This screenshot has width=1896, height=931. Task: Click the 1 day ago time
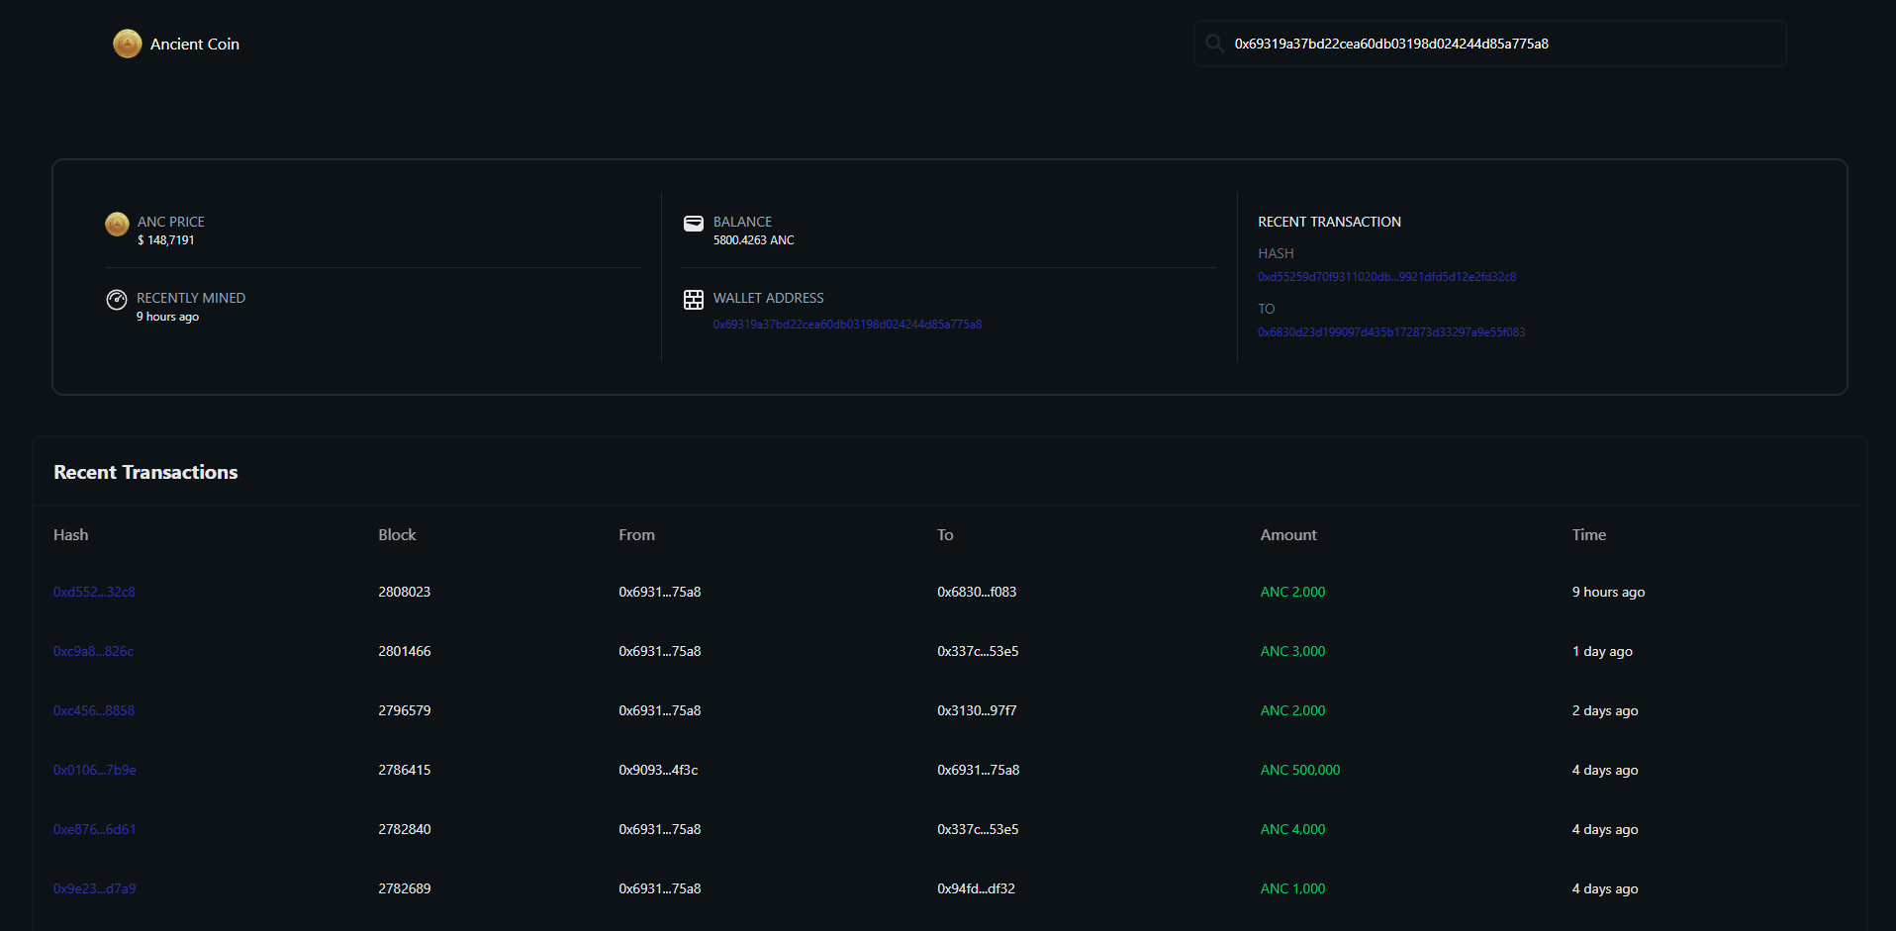pyautogui.click(x=1602, y=651)
